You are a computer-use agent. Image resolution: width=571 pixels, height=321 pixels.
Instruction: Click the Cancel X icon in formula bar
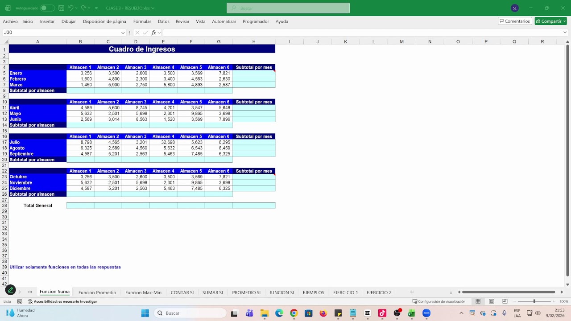point(137,33)
